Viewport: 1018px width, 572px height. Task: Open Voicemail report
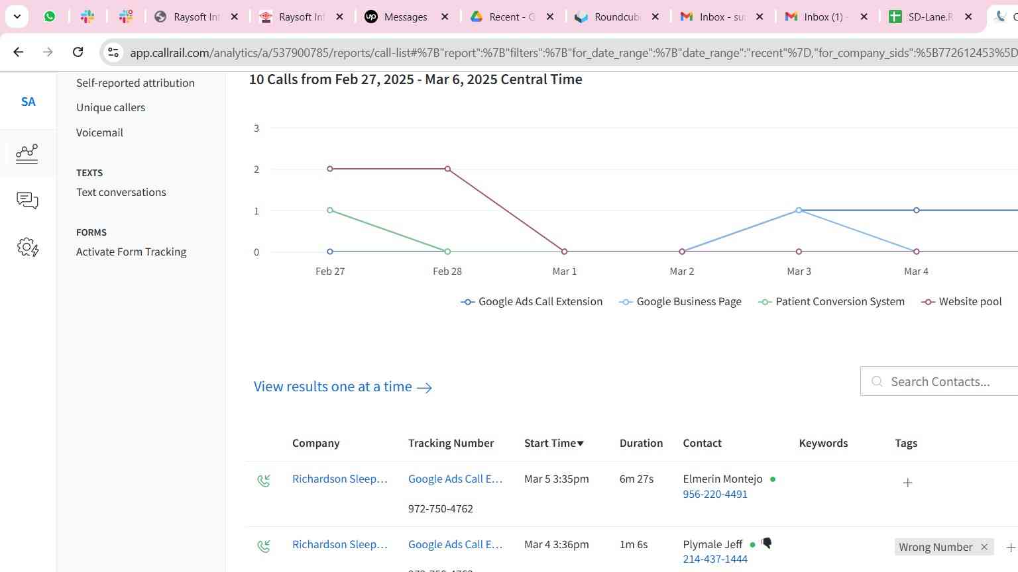pos(99,132)
